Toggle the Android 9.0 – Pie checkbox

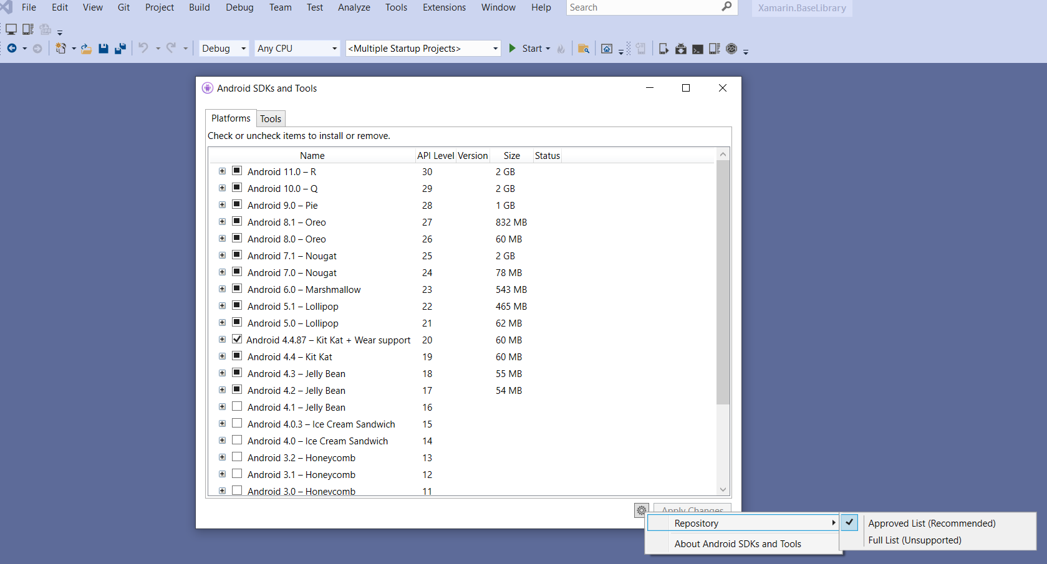tap(237, 204)
